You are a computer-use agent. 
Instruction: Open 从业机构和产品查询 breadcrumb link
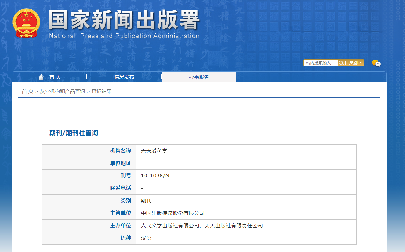[x=62, y=91]
